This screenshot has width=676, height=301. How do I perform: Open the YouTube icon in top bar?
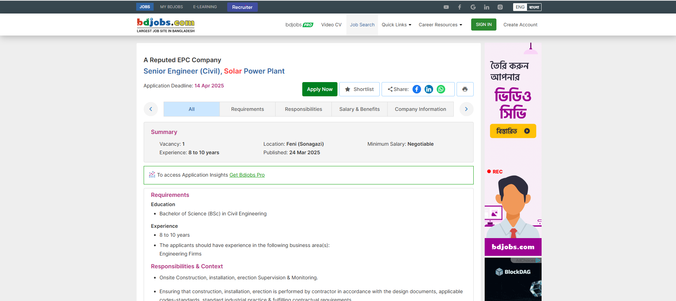point(446,7)
